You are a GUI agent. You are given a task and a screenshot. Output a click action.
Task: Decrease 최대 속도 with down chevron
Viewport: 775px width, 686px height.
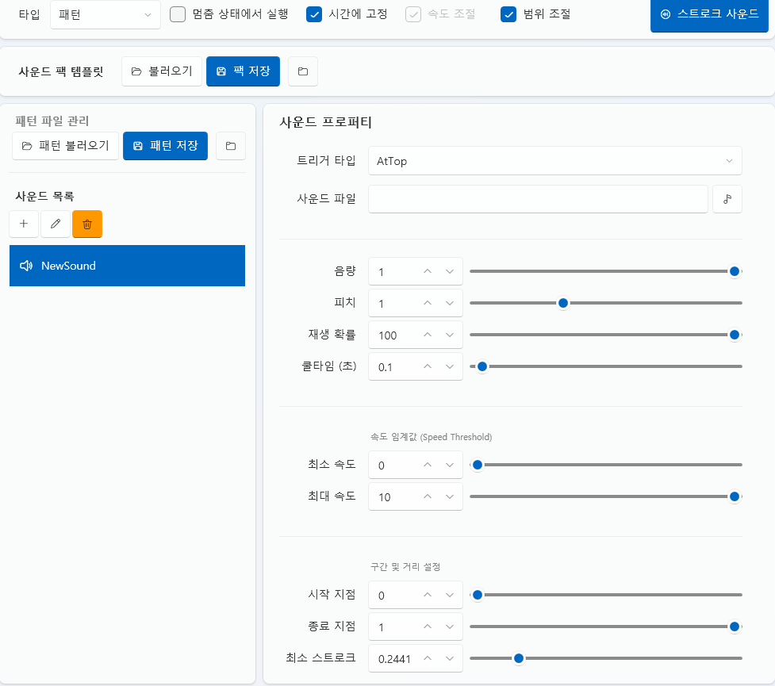point(449,497)
